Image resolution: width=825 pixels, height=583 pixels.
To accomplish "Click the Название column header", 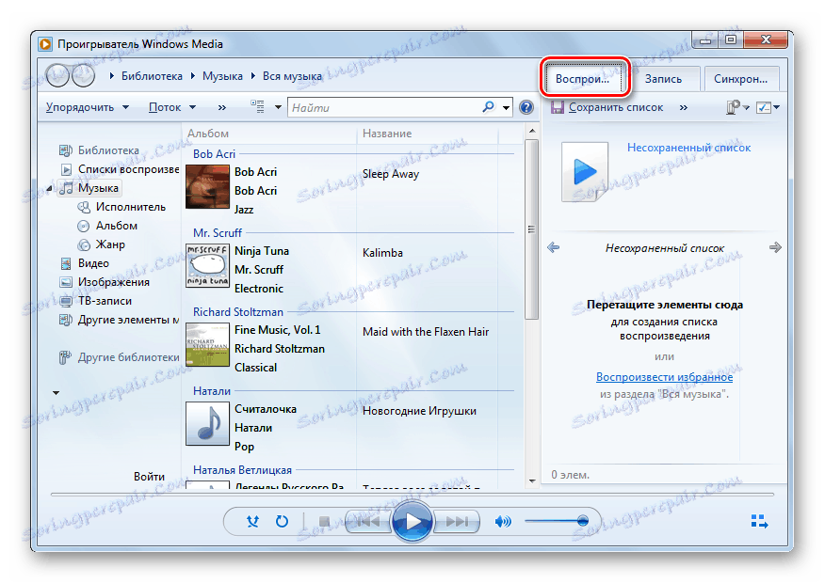I will click(387, 134).
